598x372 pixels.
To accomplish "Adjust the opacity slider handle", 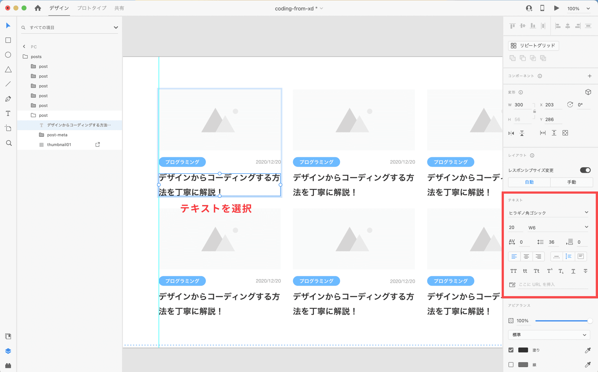I will click(x=590, y=321).
